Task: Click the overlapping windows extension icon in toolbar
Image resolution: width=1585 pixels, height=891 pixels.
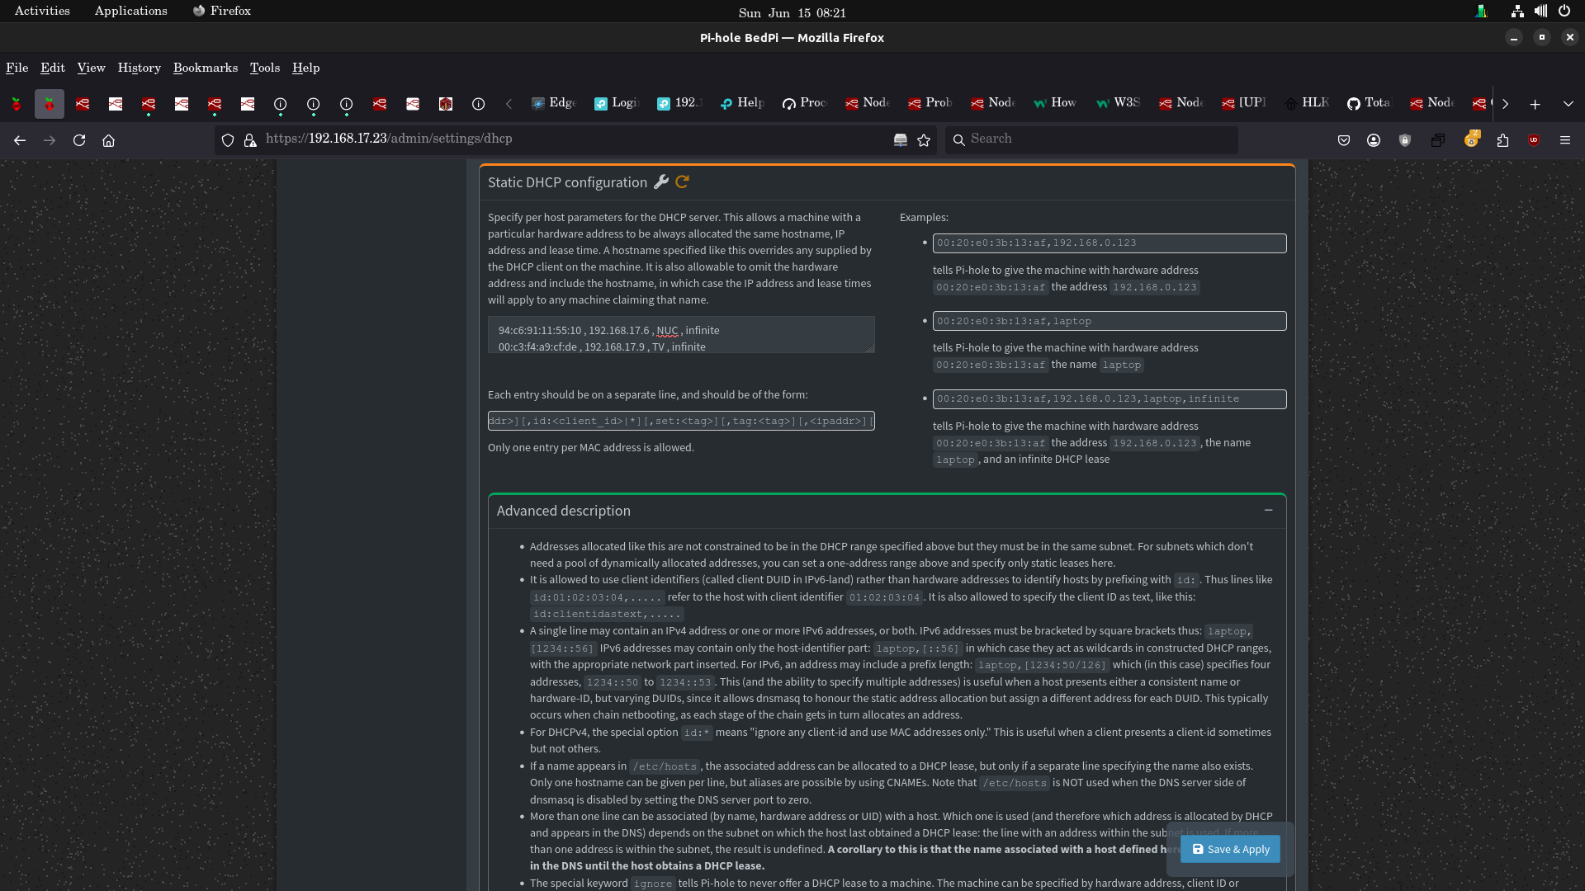Action: pyautogui.click(x=1437, y=140)
